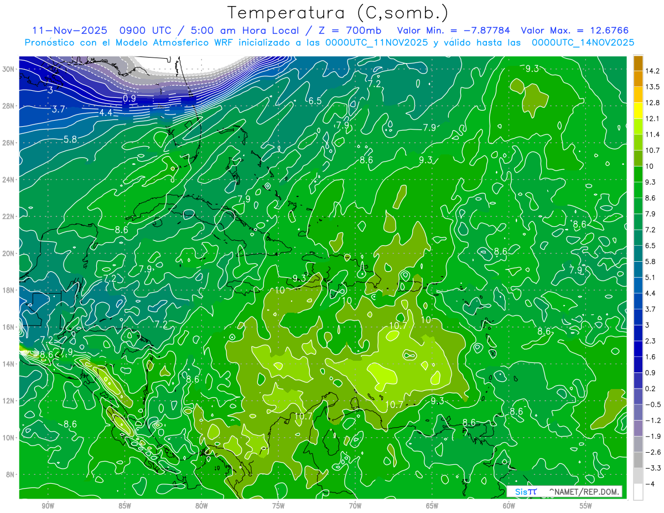Pick the dark blue swatch between 0.9 and 1.6
This screenshot has width=664, height=513.
pos(638,365)
